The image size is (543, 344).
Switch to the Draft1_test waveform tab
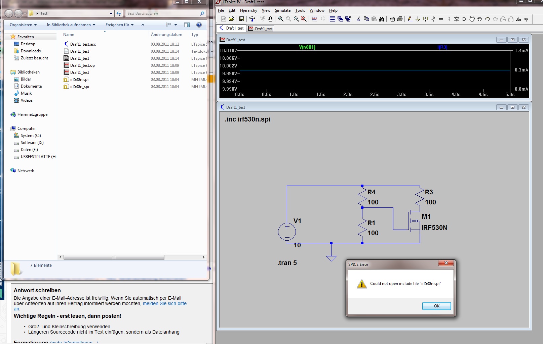(x=260, y=29)
